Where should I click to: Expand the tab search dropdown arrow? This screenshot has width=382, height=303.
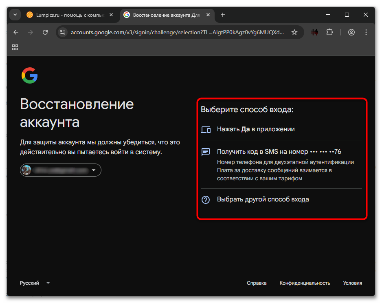(x=15, y=15)
